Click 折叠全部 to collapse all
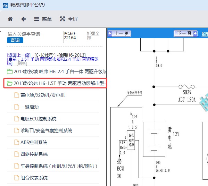Viewport: 208px width, 186px height. [93, 35]
